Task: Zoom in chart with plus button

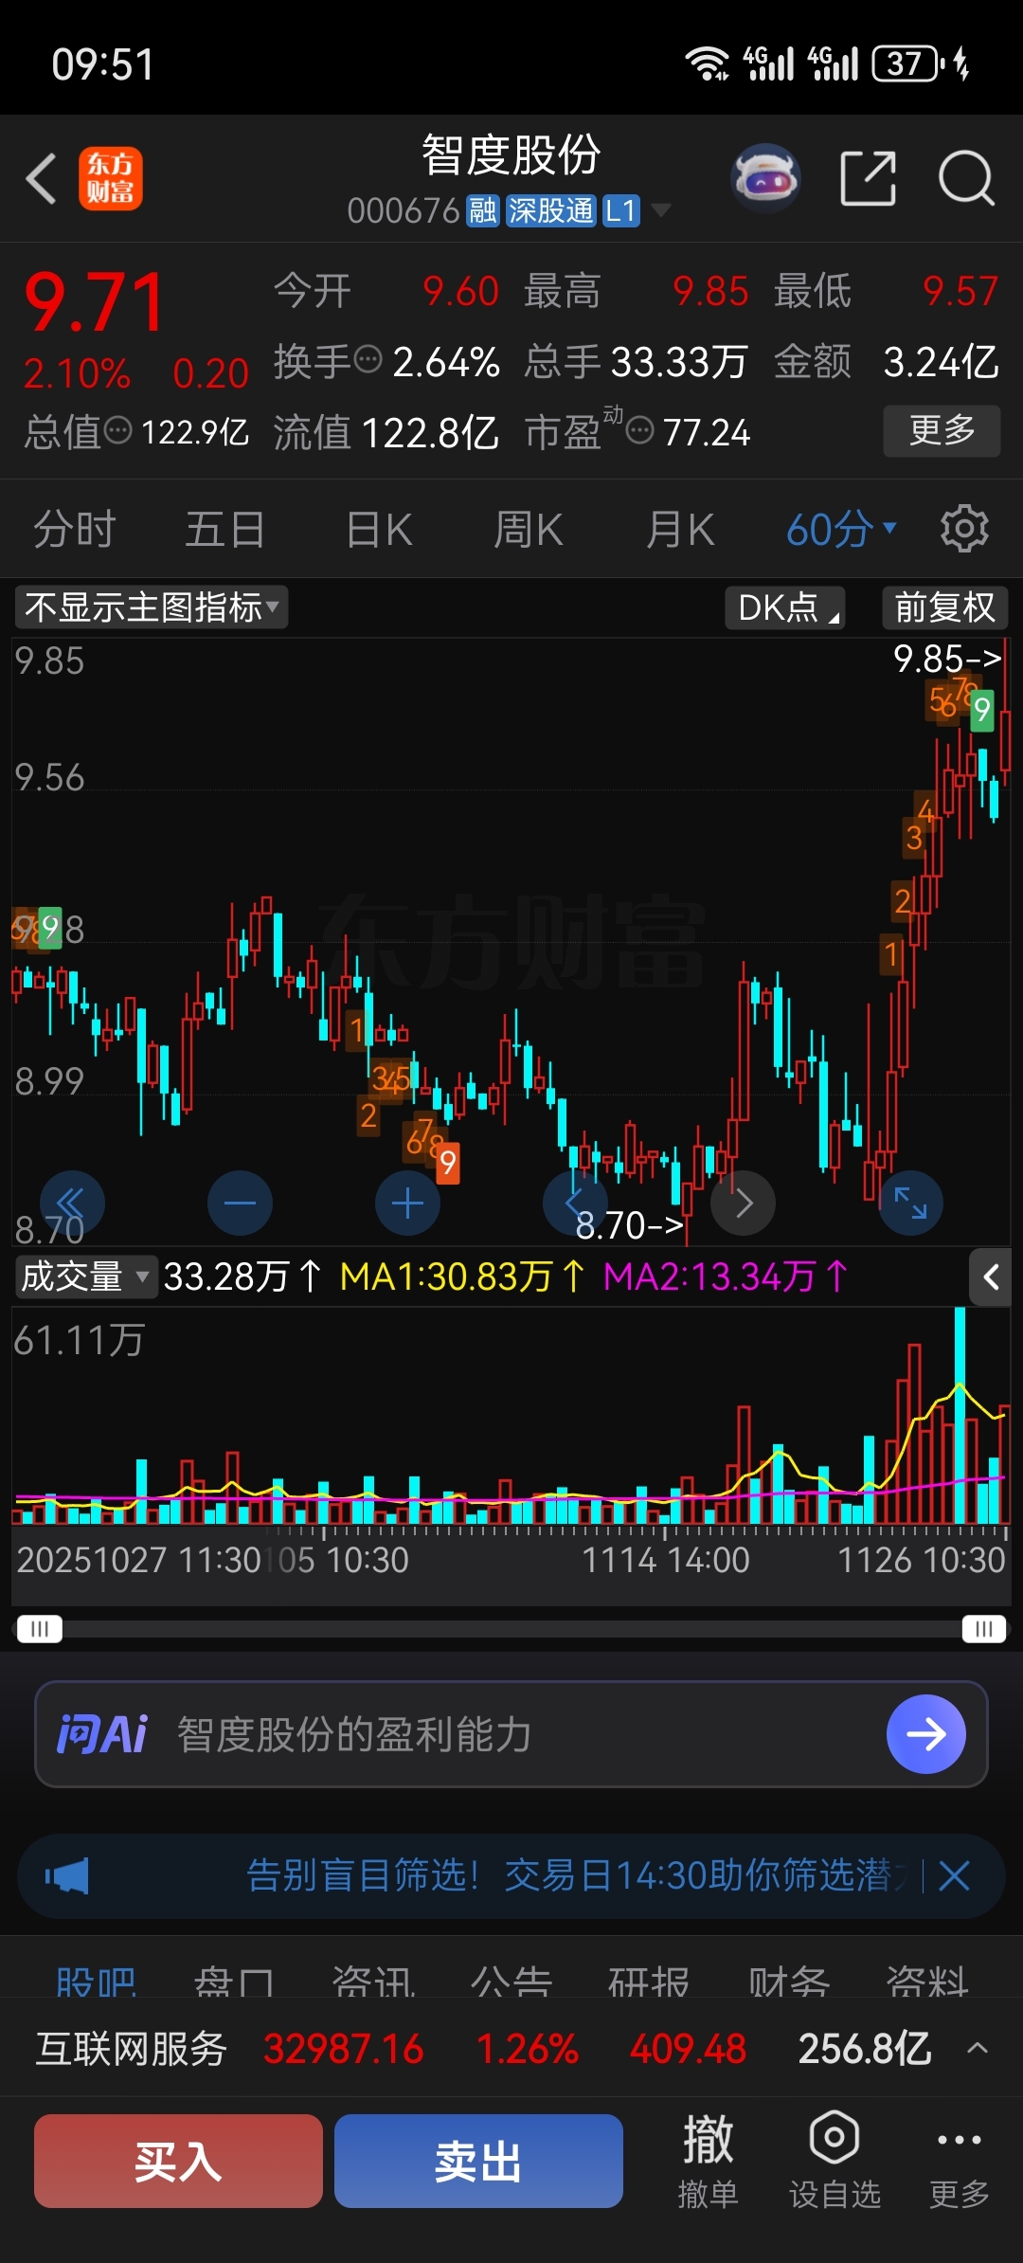Action: pyautogui.click(x=407, y=1204)
